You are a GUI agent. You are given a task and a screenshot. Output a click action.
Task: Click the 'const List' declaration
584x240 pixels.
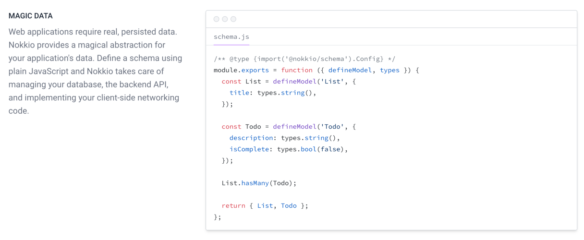(241, 82)
